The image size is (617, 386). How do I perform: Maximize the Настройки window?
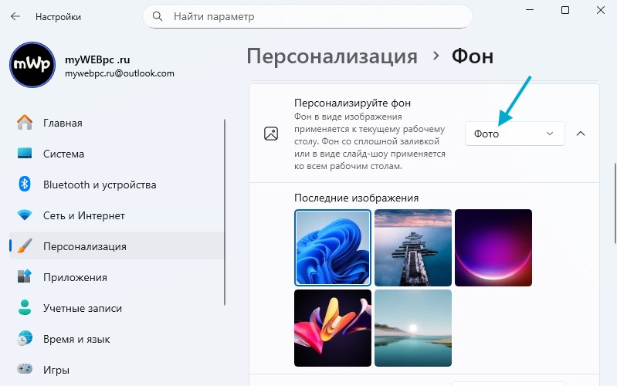[565, 10]
